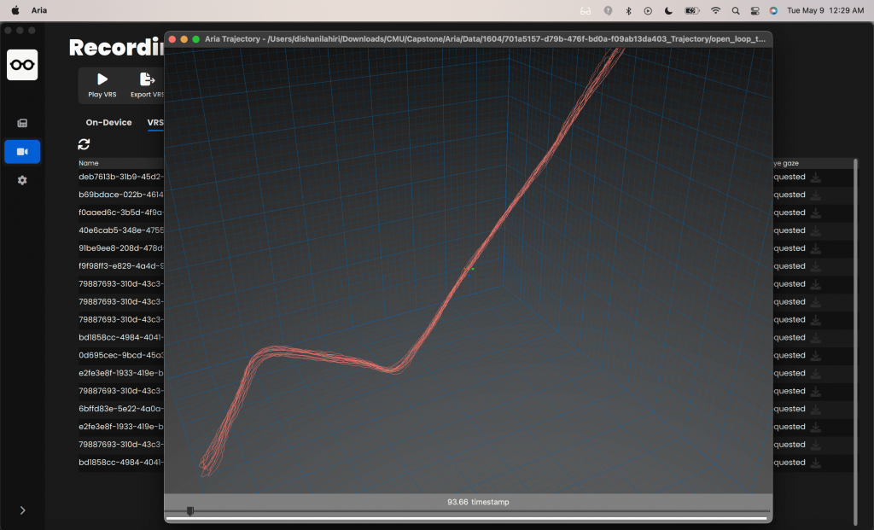Screen dimensions: 874x530
Task: Open Now Playing menu bar icon
Action: tap(648, 10)
